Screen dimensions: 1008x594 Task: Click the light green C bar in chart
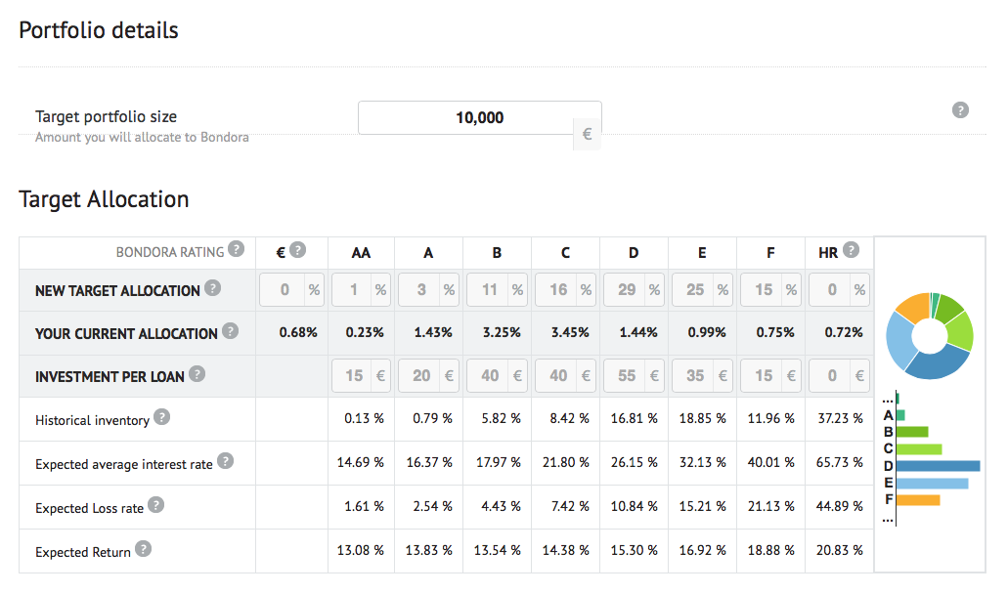point(919,449)
